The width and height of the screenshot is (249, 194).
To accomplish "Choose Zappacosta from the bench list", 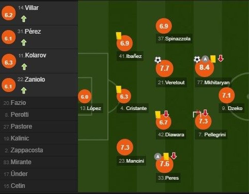I will coord(26,150).
